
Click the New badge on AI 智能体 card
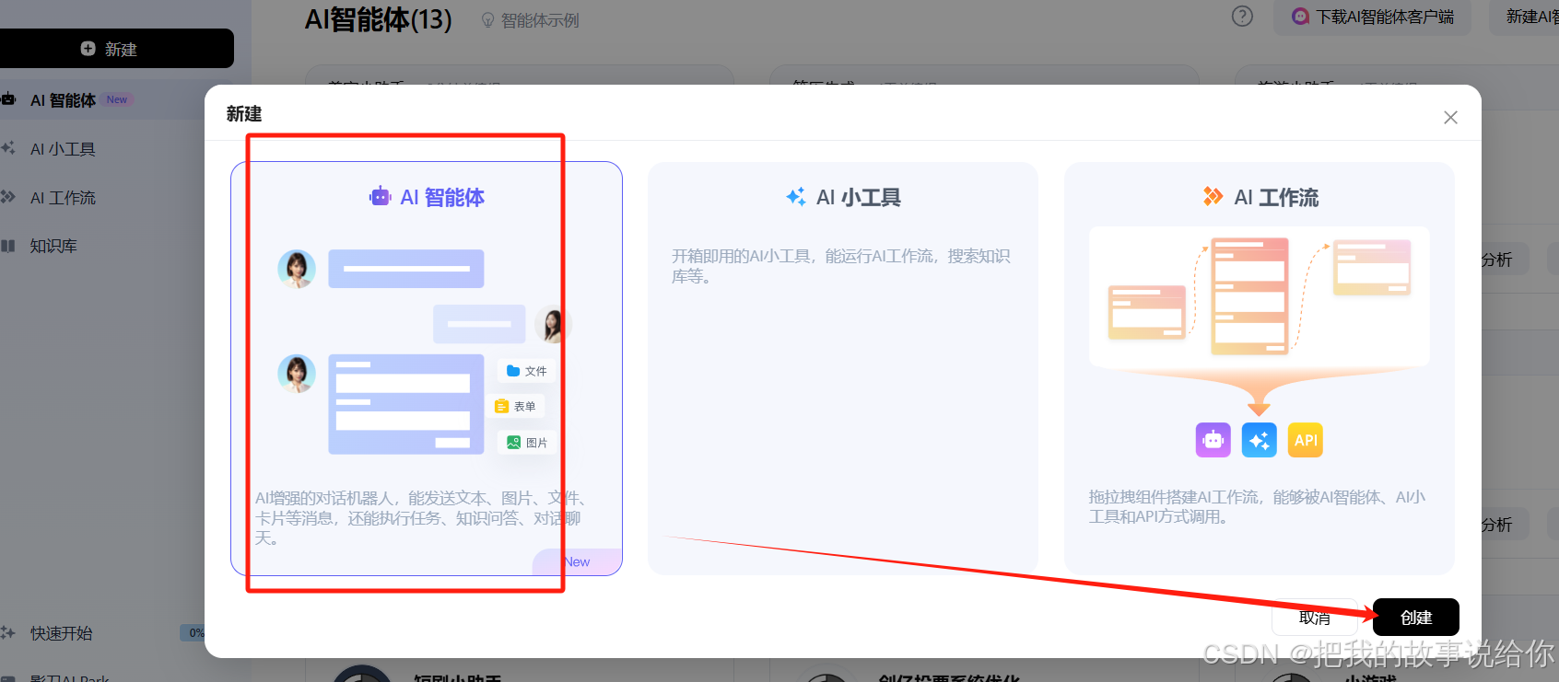(578, 561)
